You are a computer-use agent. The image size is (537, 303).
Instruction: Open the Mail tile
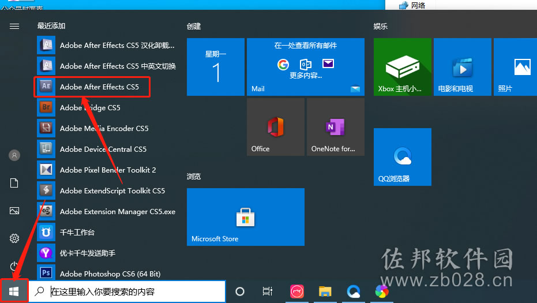[306, 67]
